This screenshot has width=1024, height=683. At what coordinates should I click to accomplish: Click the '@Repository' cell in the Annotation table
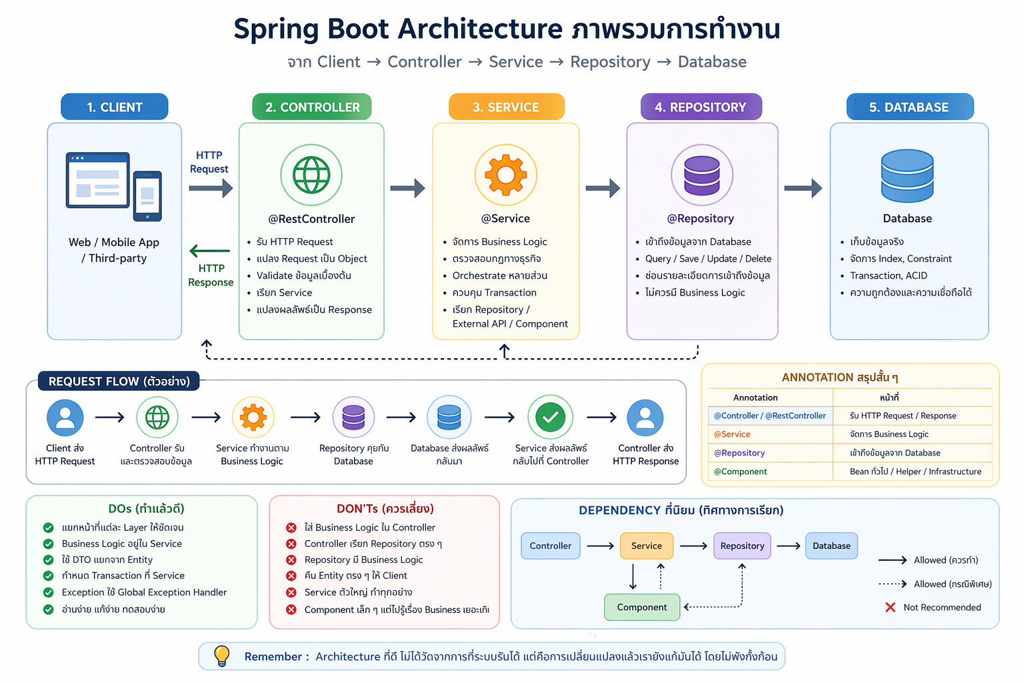click(x=770, y=453)
